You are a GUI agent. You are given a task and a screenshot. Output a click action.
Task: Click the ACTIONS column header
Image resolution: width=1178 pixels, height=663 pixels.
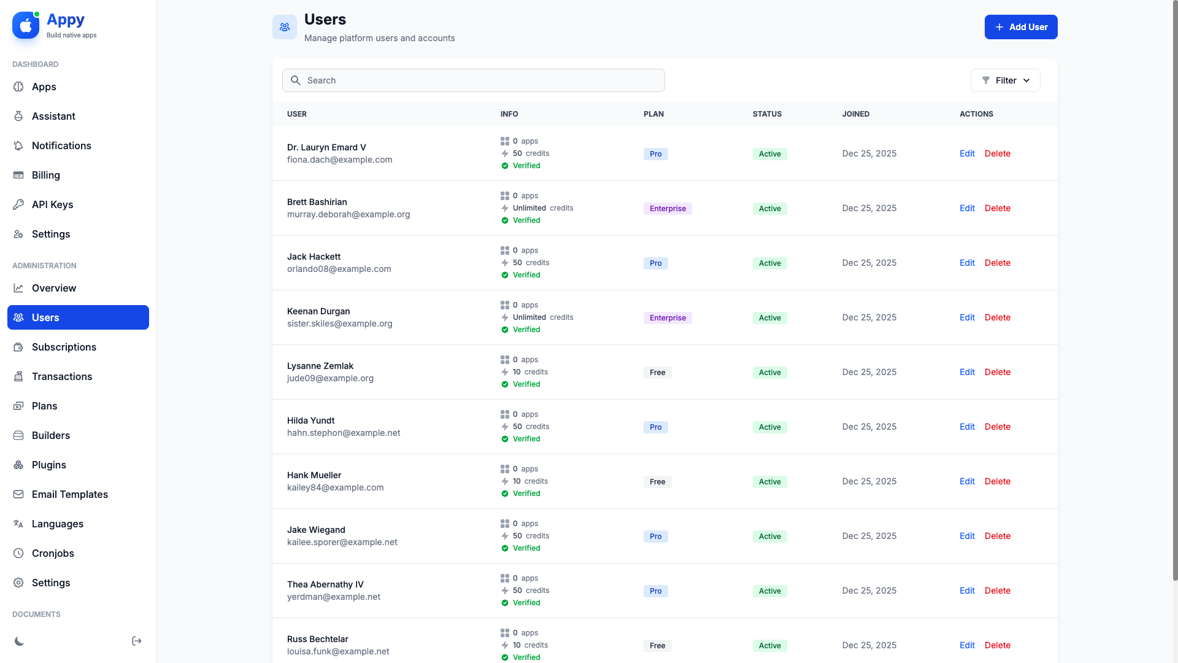(976, 114)
